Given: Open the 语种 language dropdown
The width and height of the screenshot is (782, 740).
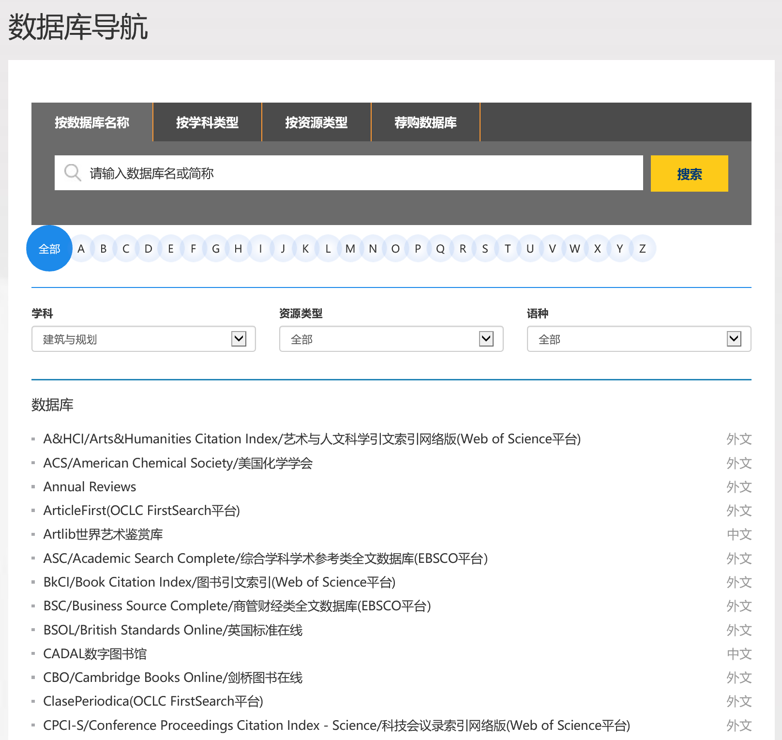Looking at the screenshot, I should pos(639,339).
